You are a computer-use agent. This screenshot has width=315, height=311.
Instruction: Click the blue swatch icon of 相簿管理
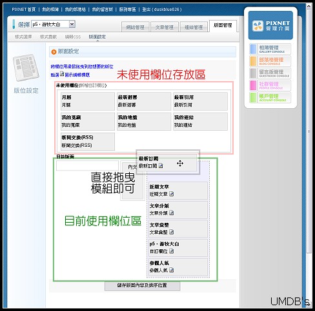pyautogui.click(x=254, y=49)
